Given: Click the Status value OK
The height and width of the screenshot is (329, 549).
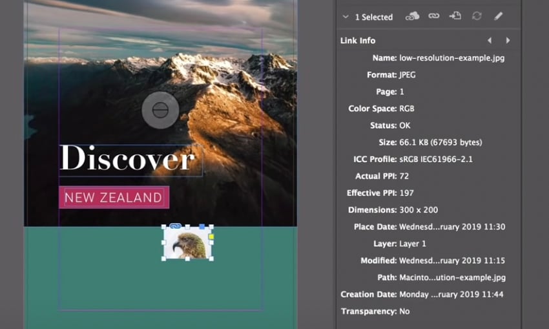Looking at the screenshot, I should (x=404, y=125).
